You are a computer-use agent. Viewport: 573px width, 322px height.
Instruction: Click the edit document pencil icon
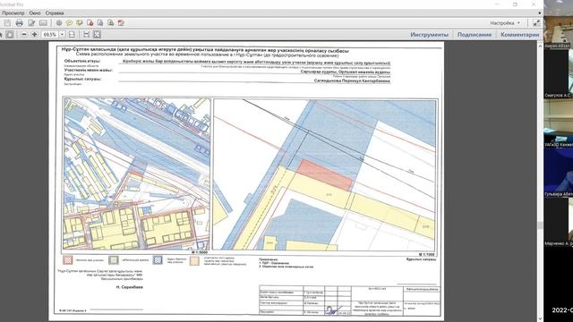tap(31, 23)
